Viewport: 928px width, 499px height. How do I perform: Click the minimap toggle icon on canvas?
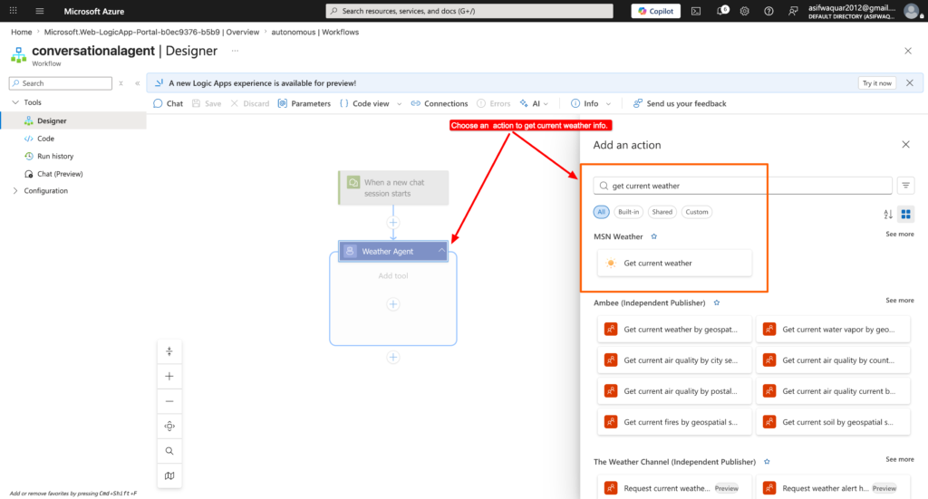click(169, 475)
